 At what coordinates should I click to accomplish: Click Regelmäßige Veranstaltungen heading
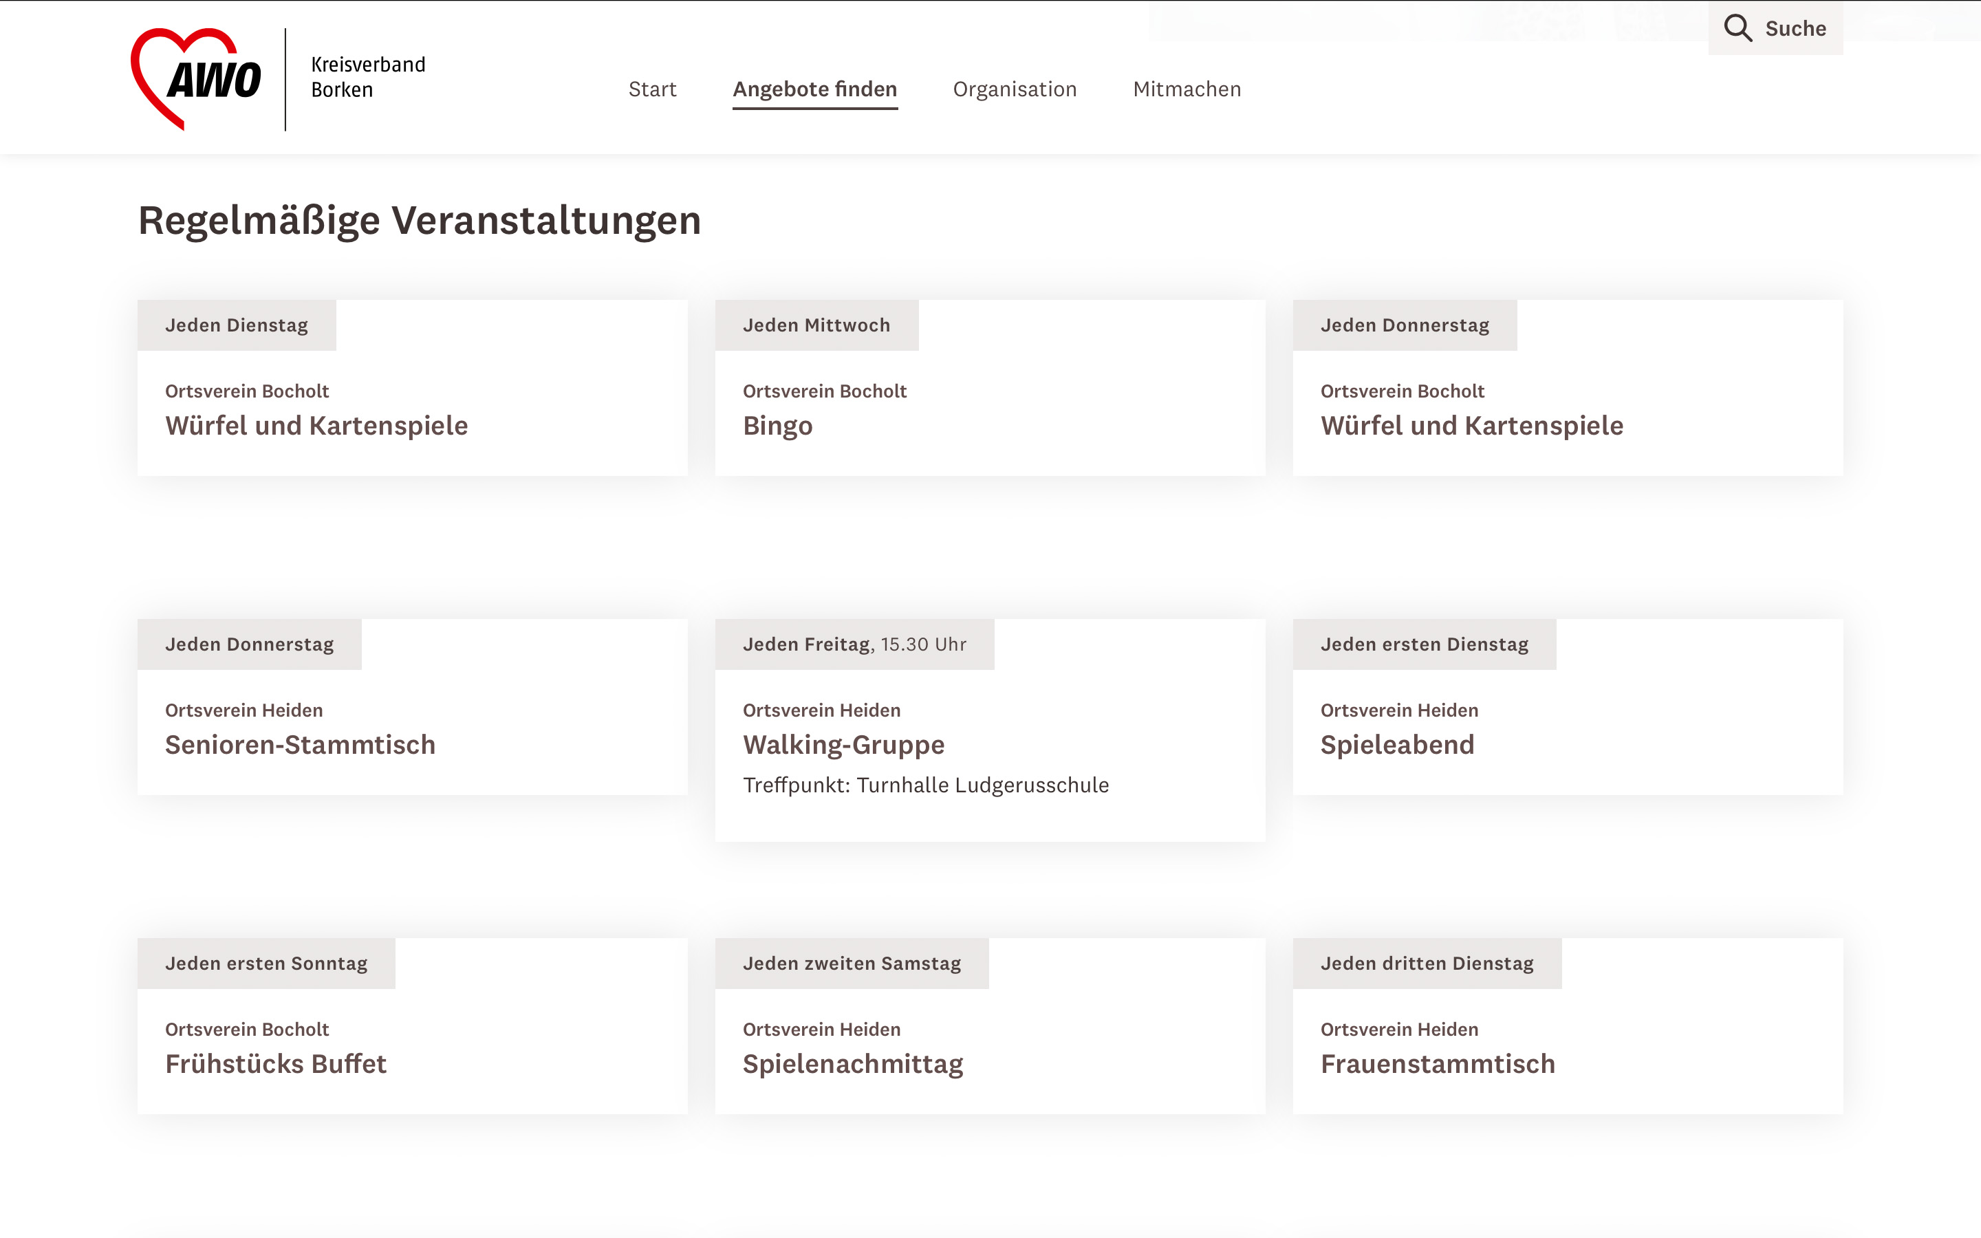coord(419,221)
